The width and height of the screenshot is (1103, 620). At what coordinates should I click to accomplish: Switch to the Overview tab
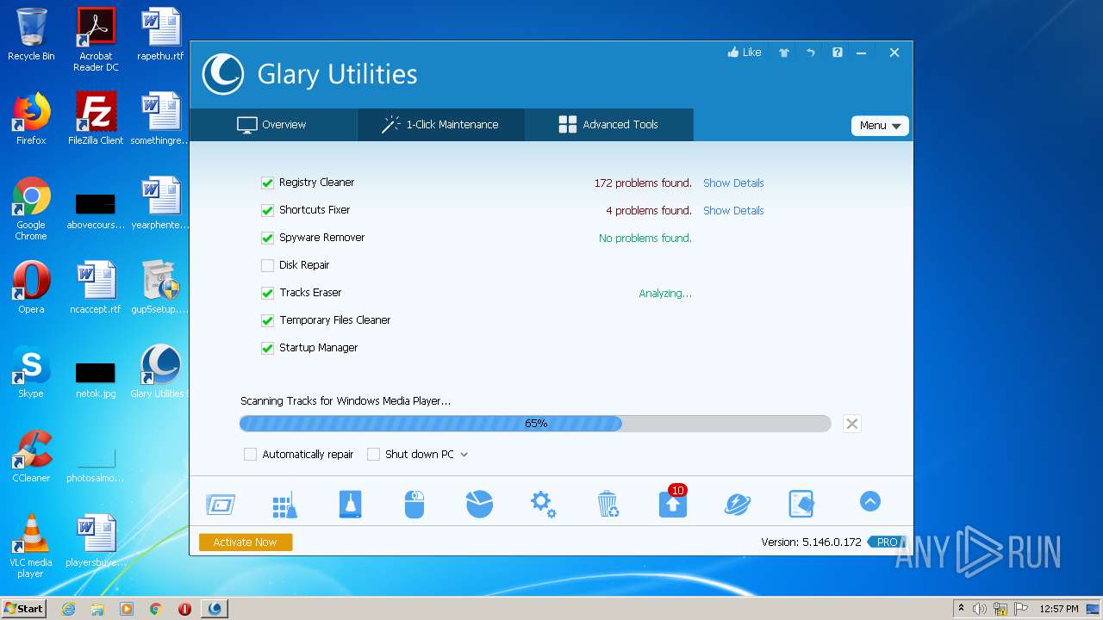coord(272,125)
